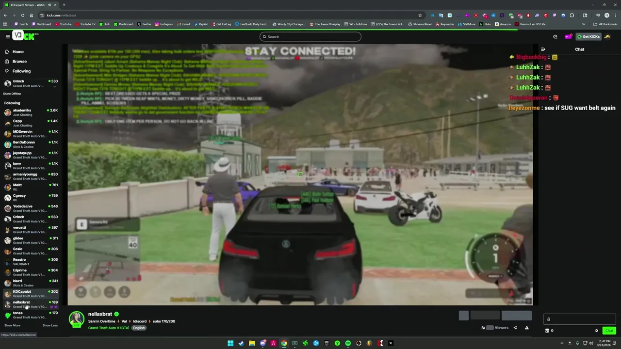Click the Kick logo
Screen dimensions: 621x349
tap(25, 36)
